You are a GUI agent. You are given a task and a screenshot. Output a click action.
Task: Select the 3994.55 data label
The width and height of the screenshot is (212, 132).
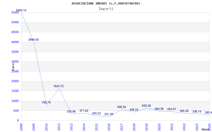click(34, 40)
